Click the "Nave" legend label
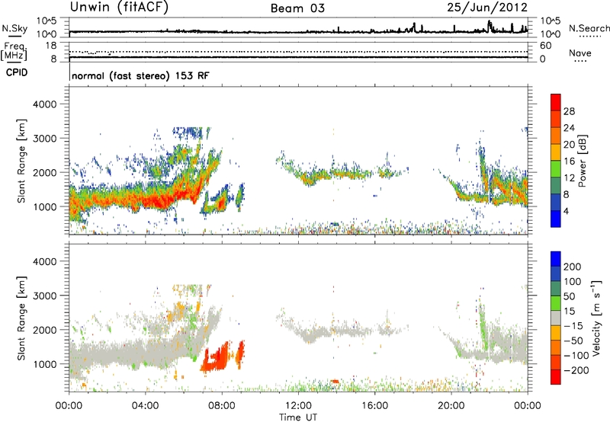610x422 pixels. click(580, 53)
